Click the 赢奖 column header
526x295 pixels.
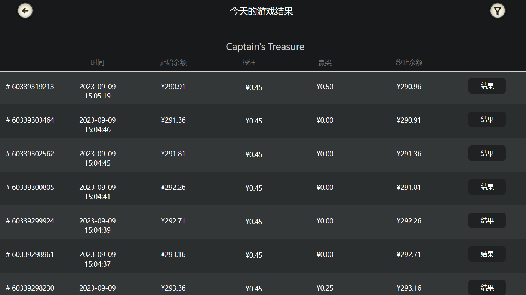pos(325,63)
